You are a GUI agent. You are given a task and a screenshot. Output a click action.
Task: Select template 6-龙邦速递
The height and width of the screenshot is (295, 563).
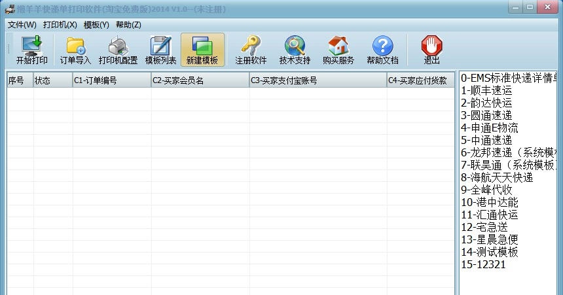point(509,152)
